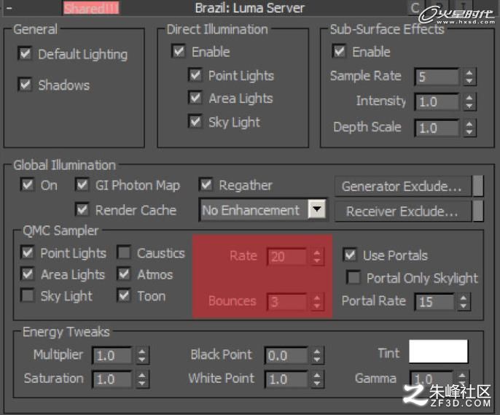Viewport: 500px width, 415px height.
Task: Enable Caustics checkbox
Action: [x=124, y=252]
